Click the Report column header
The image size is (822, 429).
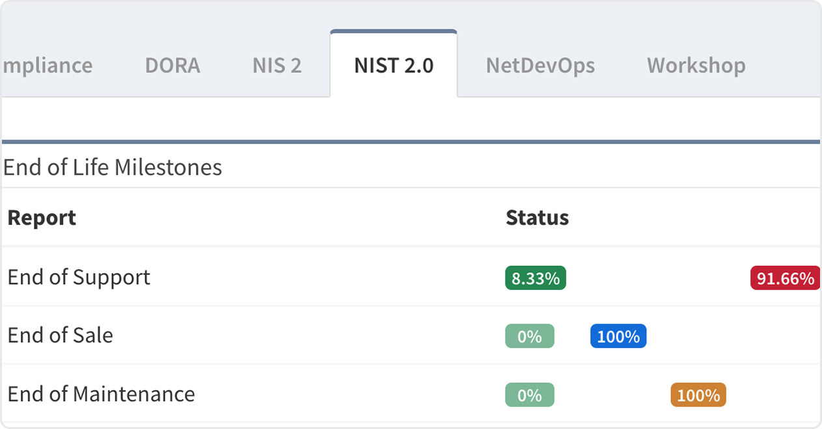click(42, 217)
